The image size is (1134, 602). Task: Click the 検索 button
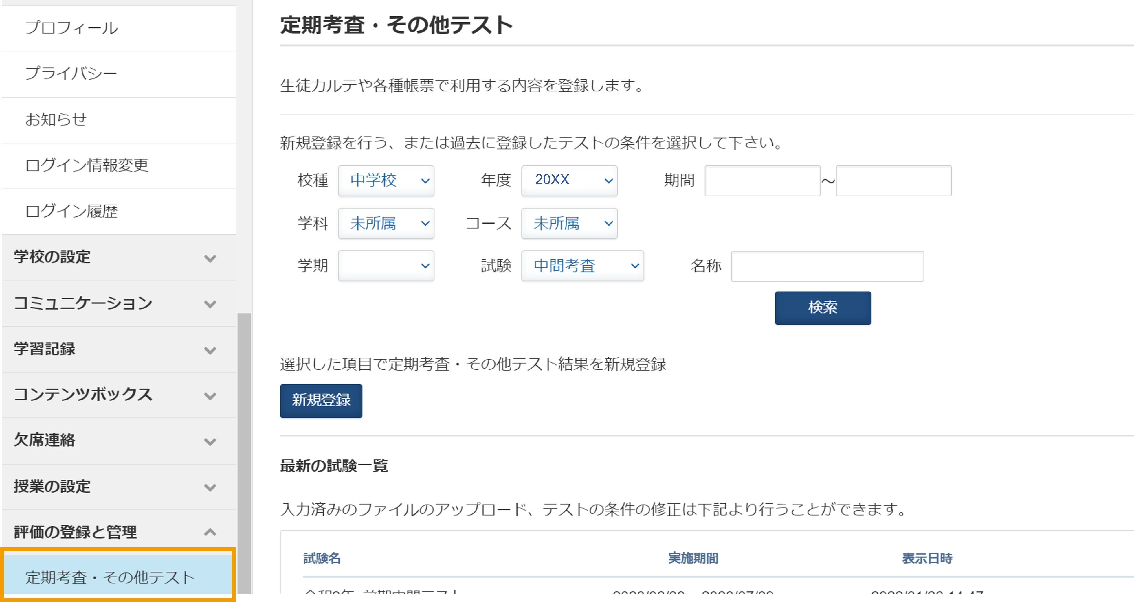[x=823, y=308]
